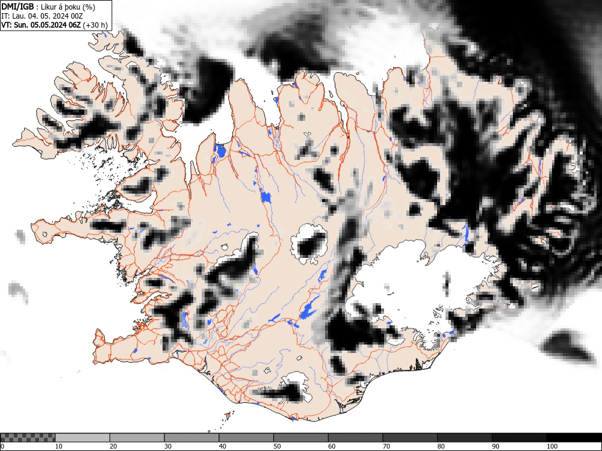Viewport: 602px width, 451px height.
Task: Click the 'VT: Sun. 05.05.2024 06Z' text
Action: coord(41,25)
